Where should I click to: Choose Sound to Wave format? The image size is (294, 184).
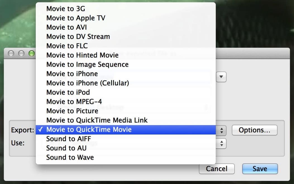tap(70, 157)
